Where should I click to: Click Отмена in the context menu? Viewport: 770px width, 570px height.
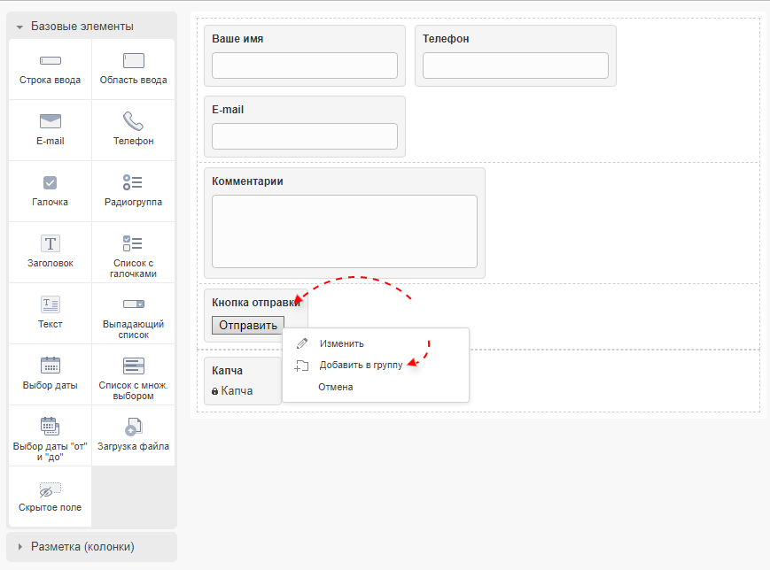(335, 387)
